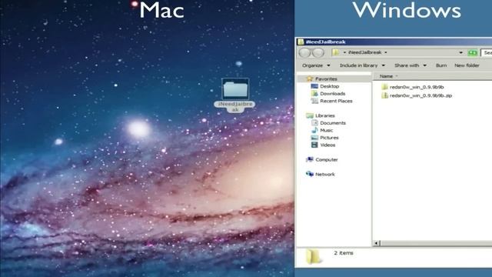Click the iNeedJailbreak breadcrumb segment
The image size is (492, 277).
364,52
